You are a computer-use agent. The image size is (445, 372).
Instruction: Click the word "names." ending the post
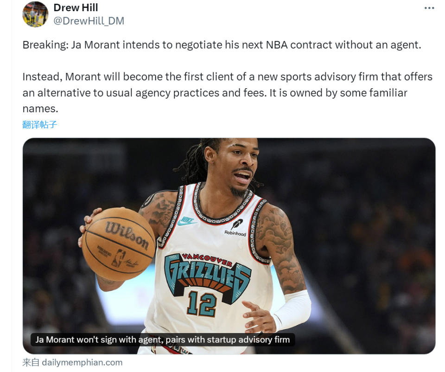click(x=40, y=109)
